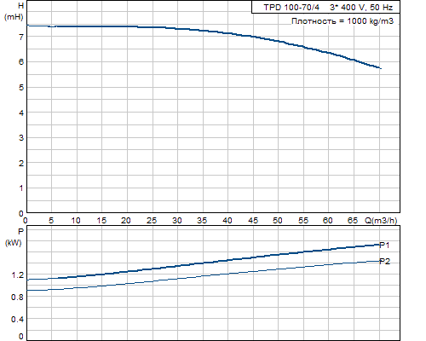Click the 50 tick on flow axis
Screen dimensions: 426x341
point(278,221)
